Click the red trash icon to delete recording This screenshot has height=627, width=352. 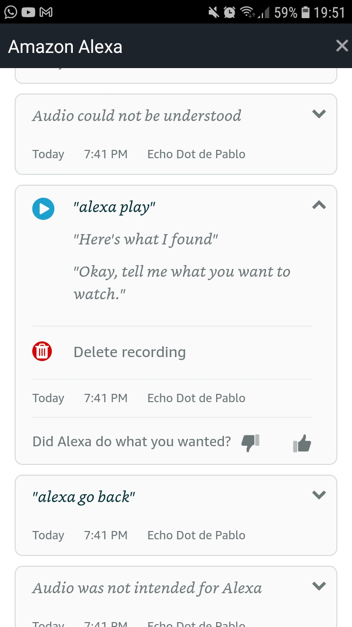[x=42, y=351]
